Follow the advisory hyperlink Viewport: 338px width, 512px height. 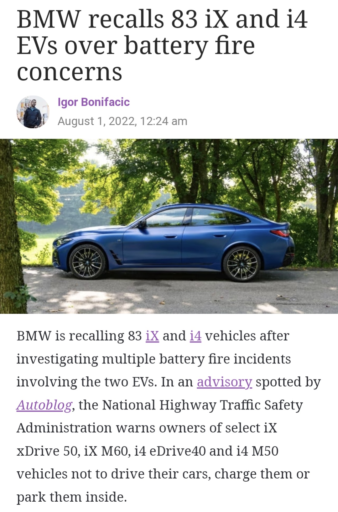[x=224, y=382]
